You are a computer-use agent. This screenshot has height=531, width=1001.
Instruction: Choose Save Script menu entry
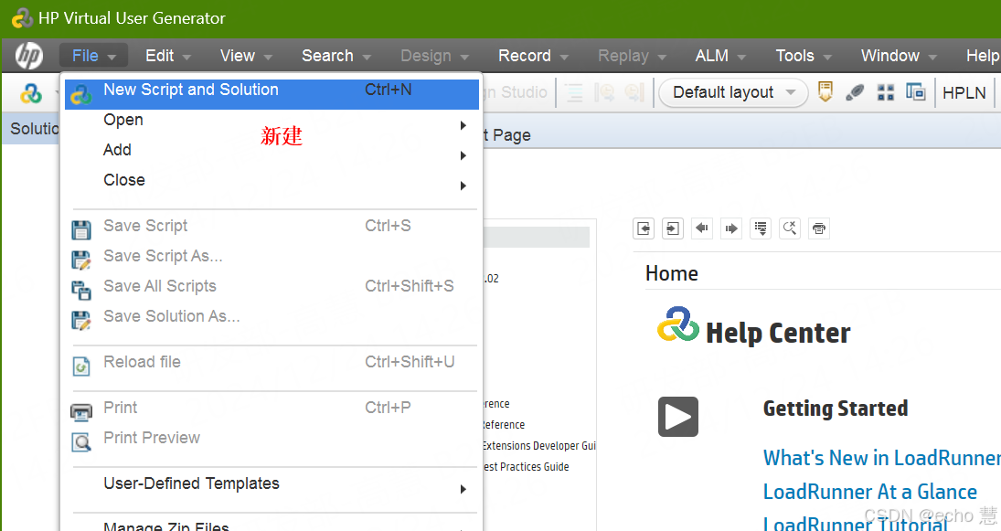tap(272, 226)
